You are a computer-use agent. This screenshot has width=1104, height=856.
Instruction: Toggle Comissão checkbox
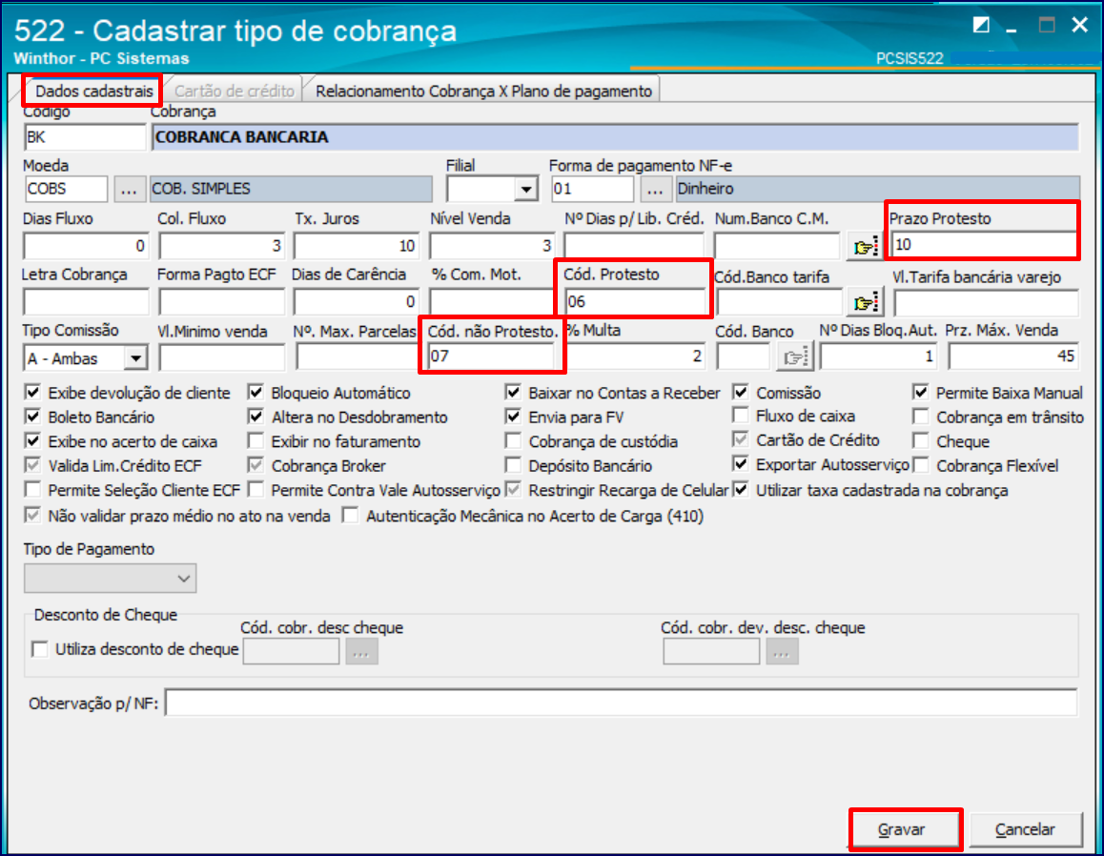coord(741,392)
